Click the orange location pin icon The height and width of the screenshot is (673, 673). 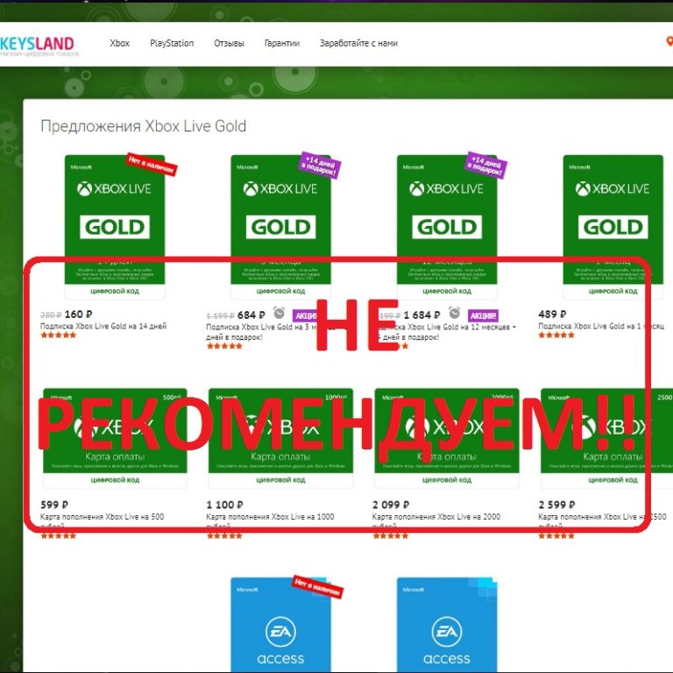click(669, 42)
